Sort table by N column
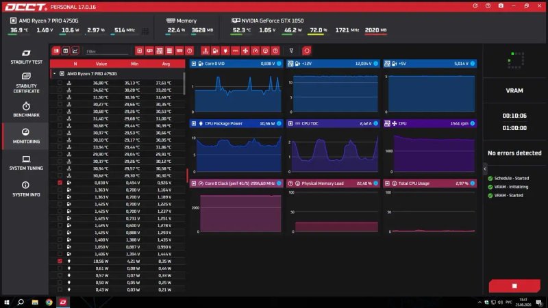The image size is (548, 308). pyautogui.click(x=75, y=64)
